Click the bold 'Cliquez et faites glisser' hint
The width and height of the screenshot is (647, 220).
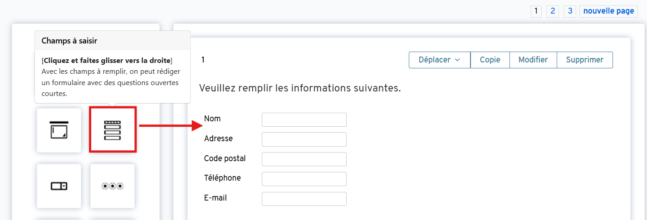pos(107,60)
